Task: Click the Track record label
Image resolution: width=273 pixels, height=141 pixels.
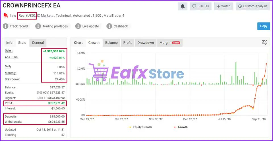Action: (19, 26)
